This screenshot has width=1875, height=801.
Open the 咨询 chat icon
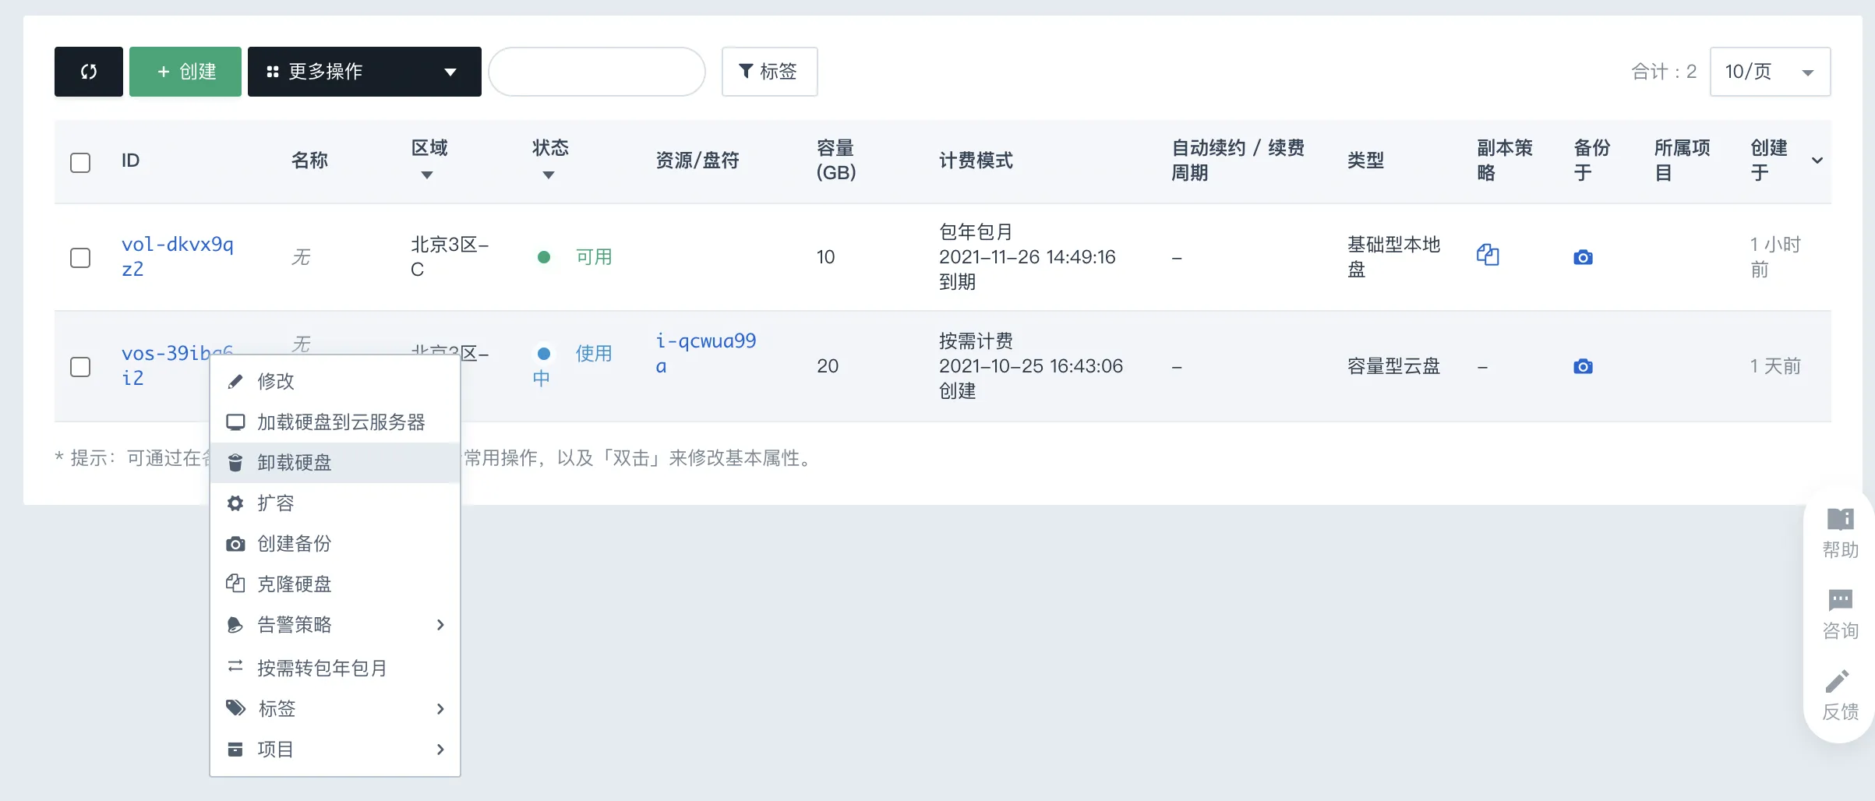coord(1841,601)
